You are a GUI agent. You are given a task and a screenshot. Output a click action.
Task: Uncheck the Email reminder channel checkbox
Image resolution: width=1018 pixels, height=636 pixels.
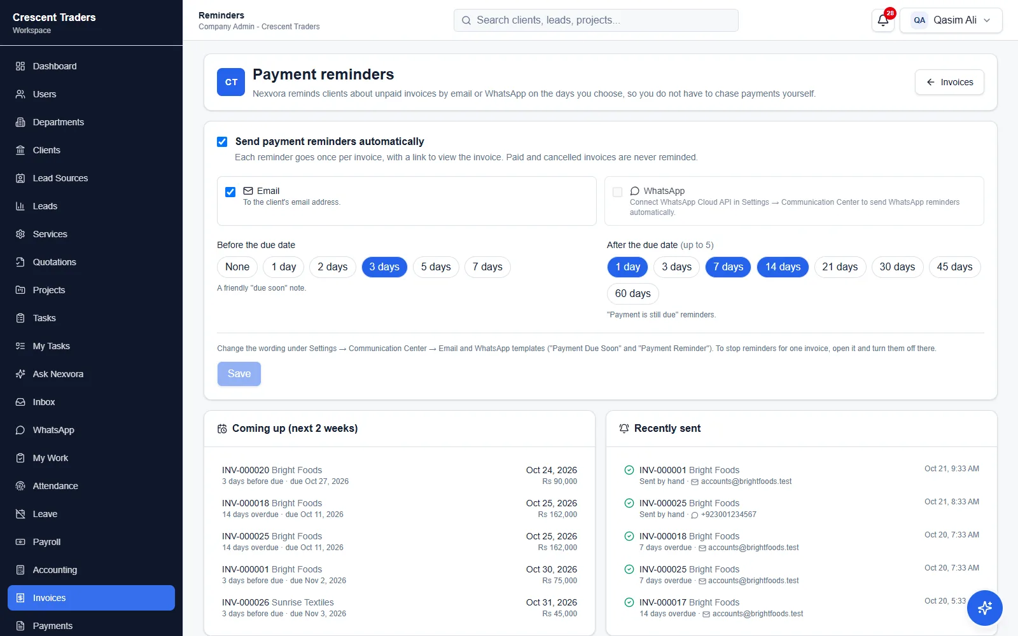point(230,191)
